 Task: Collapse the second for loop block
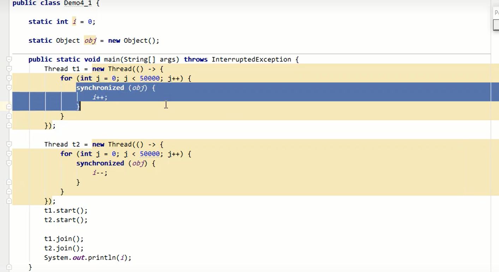[9, 154]
